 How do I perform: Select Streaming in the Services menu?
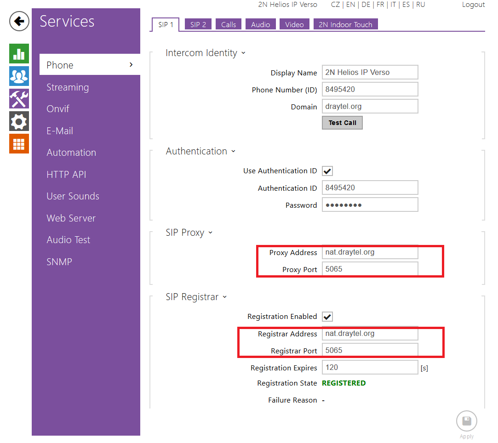click(x=68, y=87)
